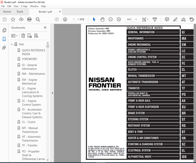Open the Edit menu

click(9, 6)
